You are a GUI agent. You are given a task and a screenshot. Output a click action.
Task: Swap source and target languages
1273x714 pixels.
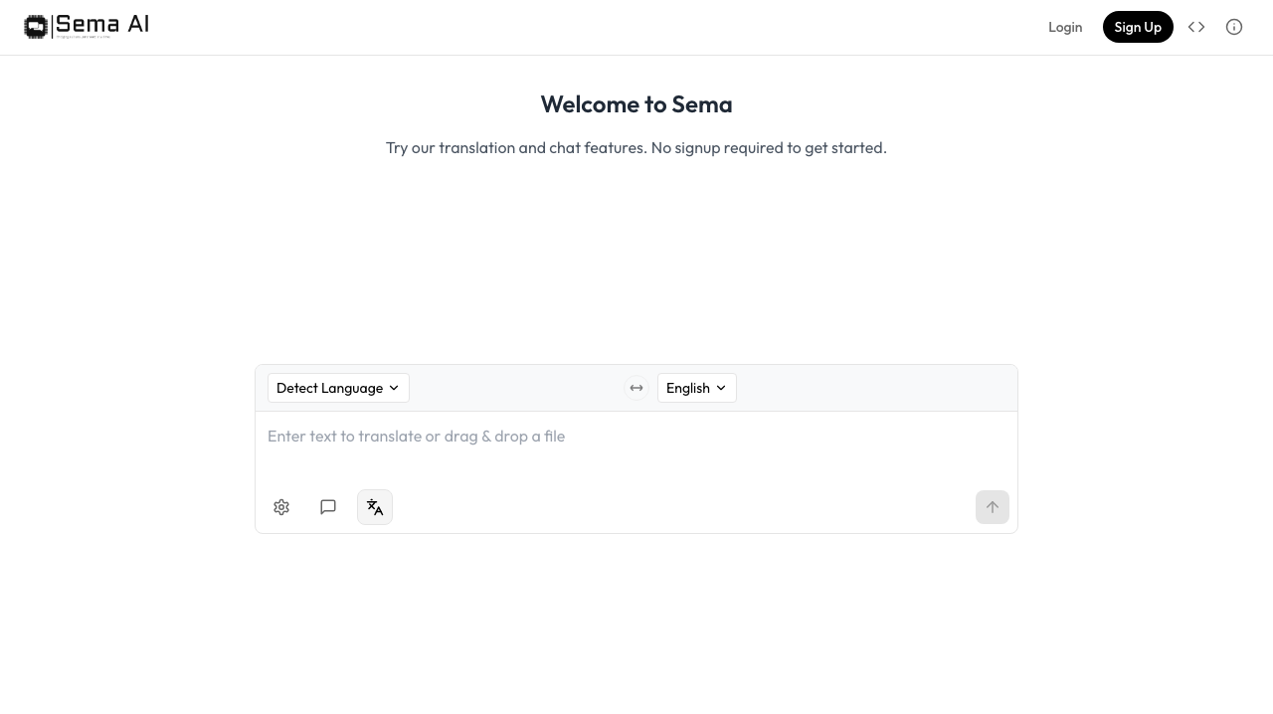pyautogui.click(x=636, y=388)
